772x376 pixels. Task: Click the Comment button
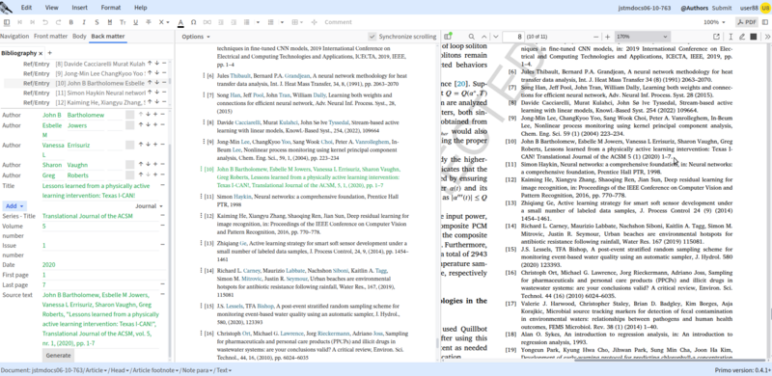pos(339,22)
